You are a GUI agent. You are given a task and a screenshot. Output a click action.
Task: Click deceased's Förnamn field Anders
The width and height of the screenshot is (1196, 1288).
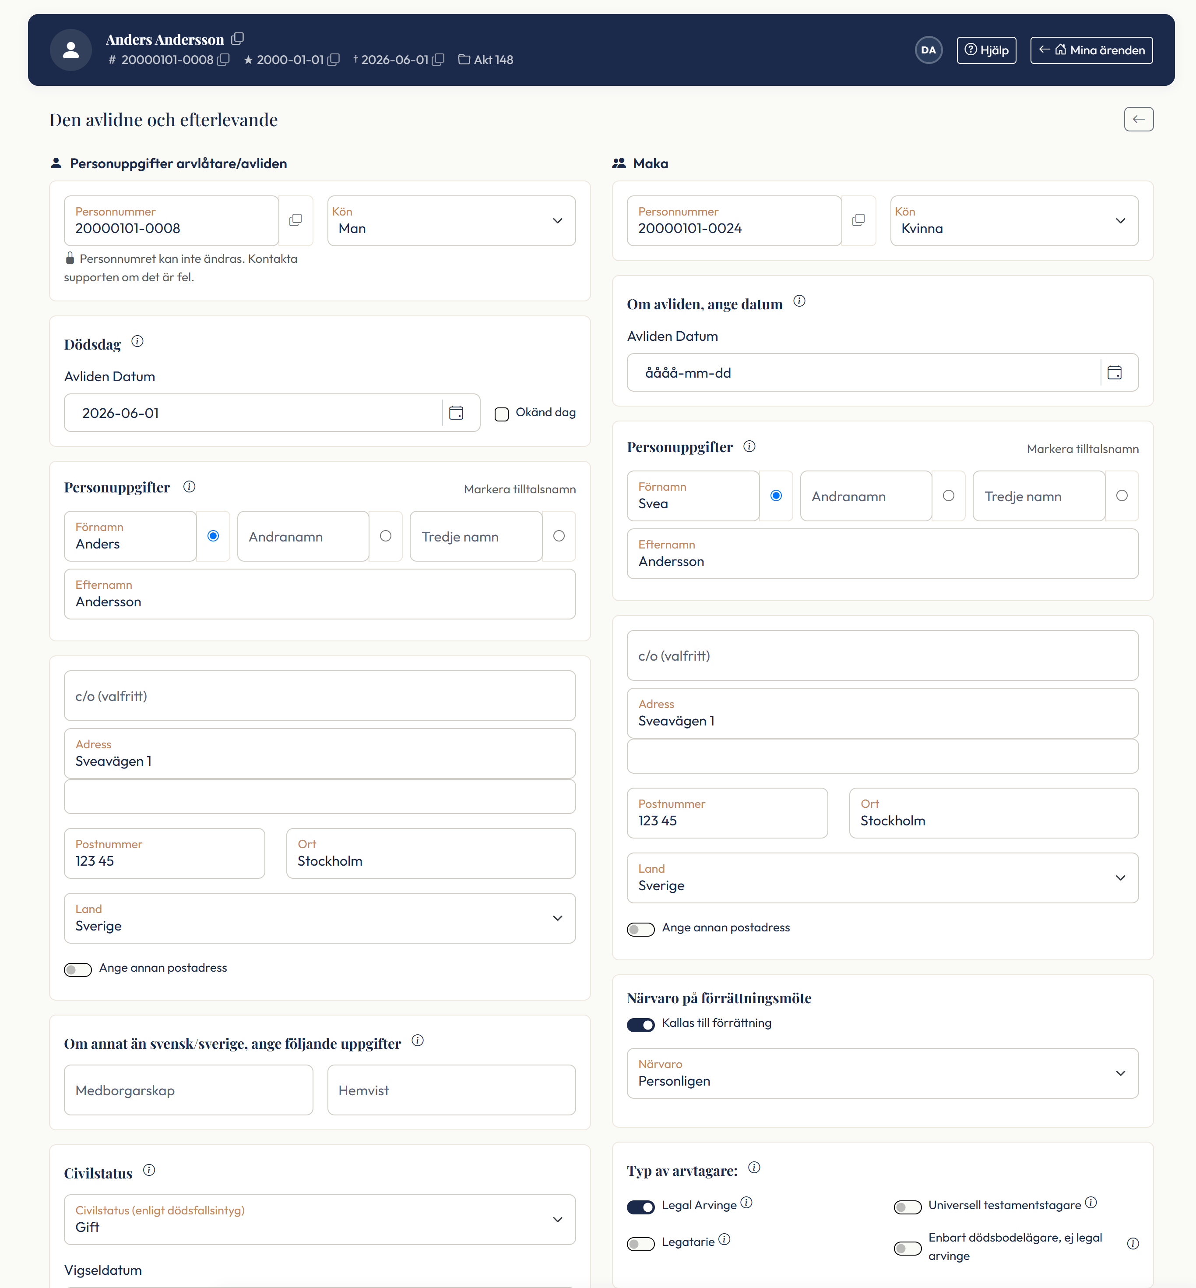(x=130, y=535)
